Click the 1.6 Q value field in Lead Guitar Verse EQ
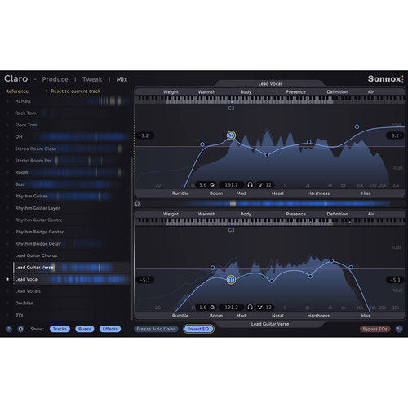 click(x=203, y=308)
